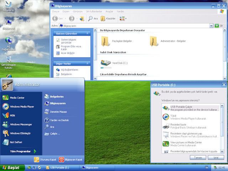Click the Up folder toolbar icon
This screenshot has width=228, height=171.
tap(82, 19)
